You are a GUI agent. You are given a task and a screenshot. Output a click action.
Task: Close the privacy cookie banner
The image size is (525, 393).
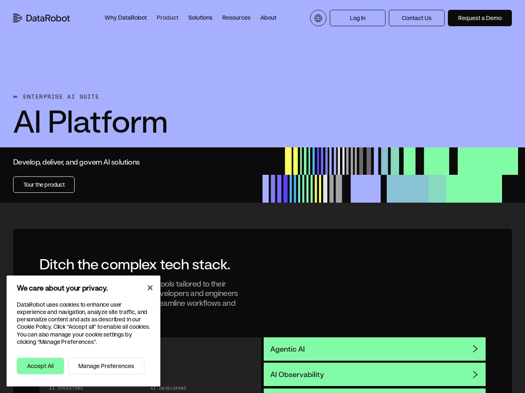[x=150, y=288]
